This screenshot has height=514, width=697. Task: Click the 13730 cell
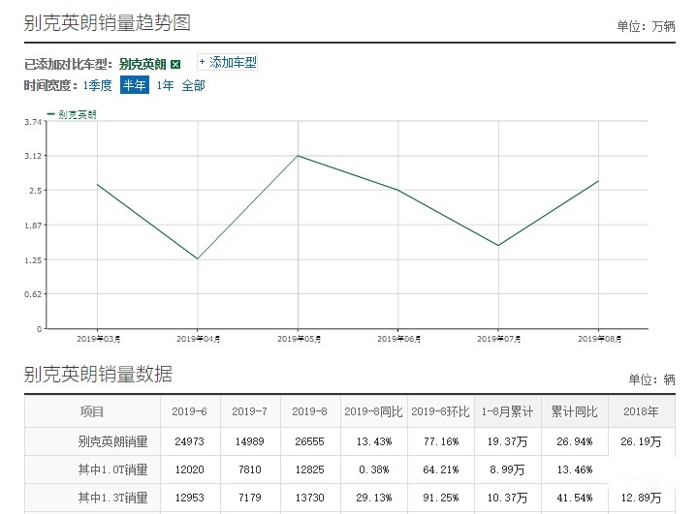[x=309, y=498]
